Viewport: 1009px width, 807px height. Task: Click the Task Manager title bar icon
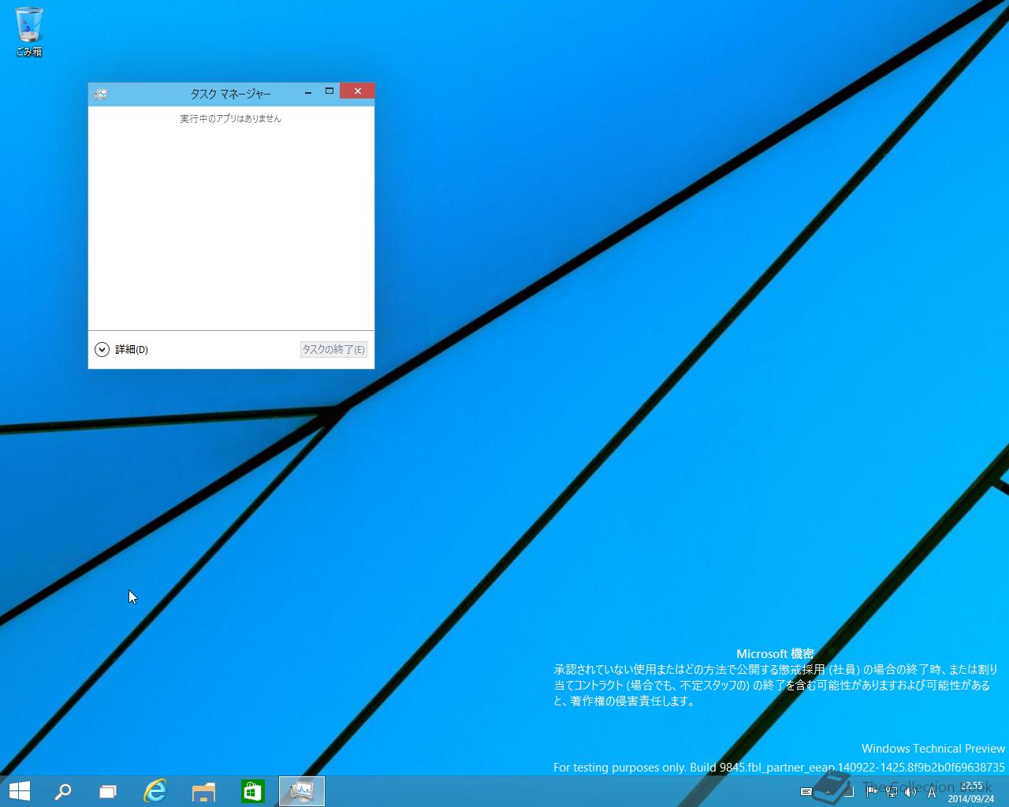point(101,94)
